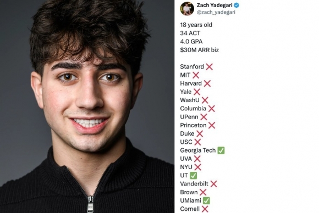Open the @zach_yadegari handle link
319x213 pixels.
(216, 12)
